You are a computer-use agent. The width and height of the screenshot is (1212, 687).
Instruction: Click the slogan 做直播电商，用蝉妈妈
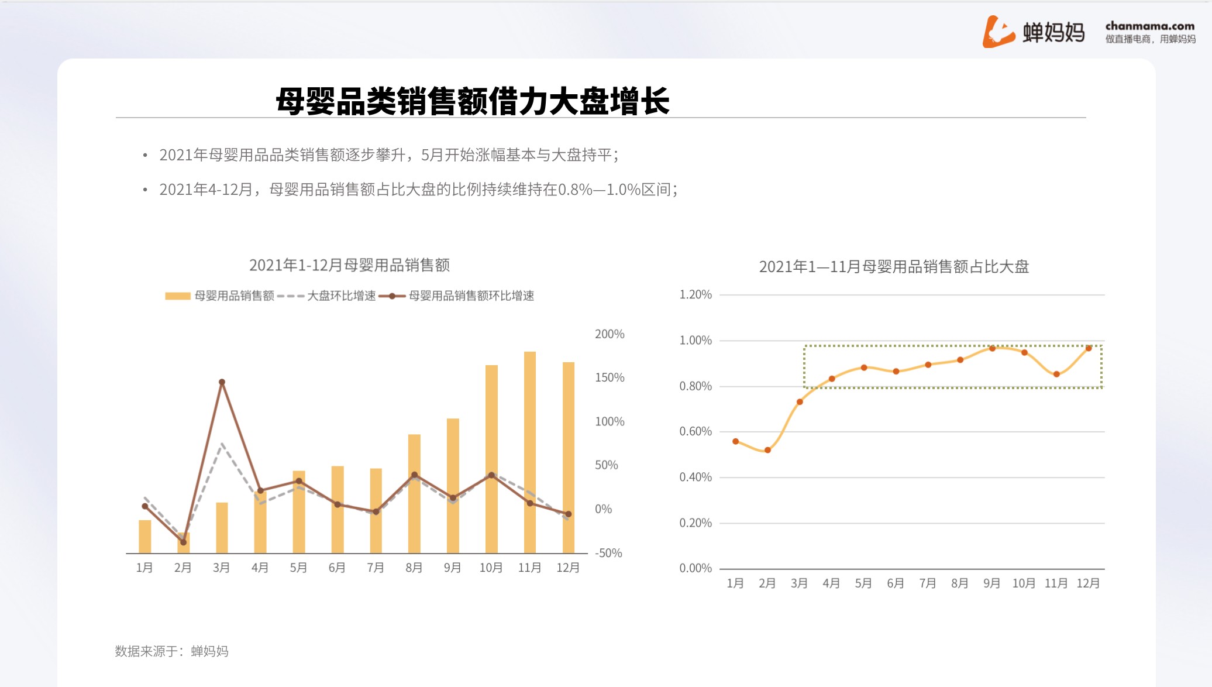pos(1150,39)
